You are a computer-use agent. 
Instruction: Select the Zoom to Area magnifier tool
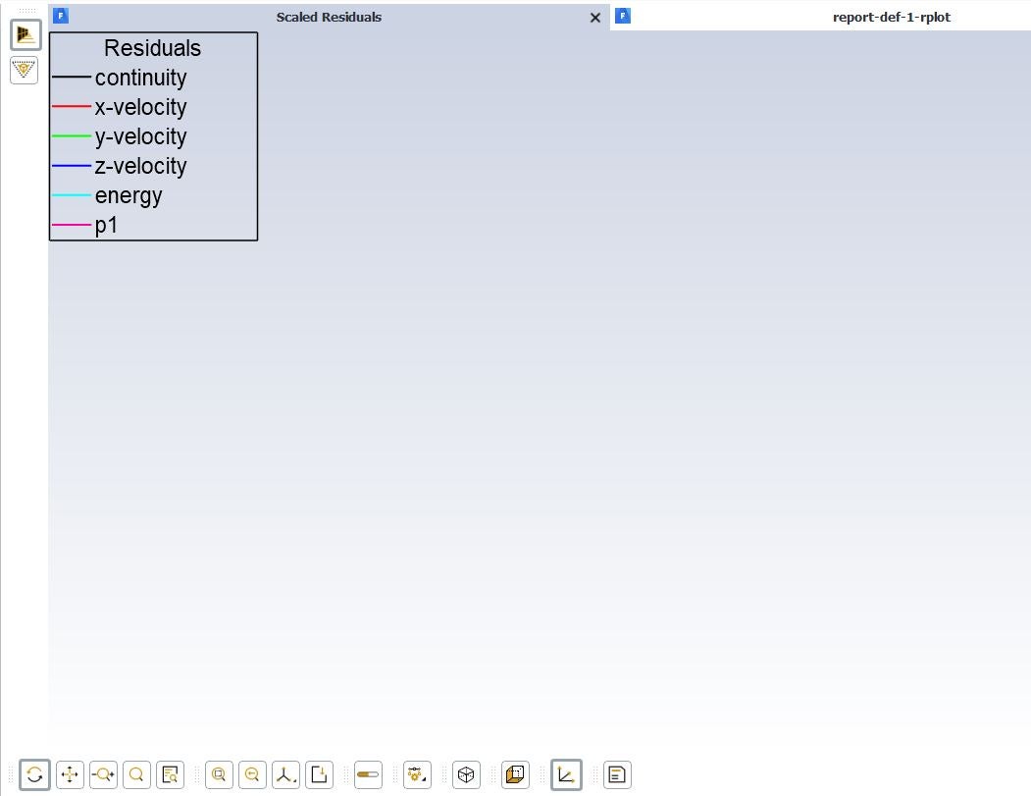point(136,774)
